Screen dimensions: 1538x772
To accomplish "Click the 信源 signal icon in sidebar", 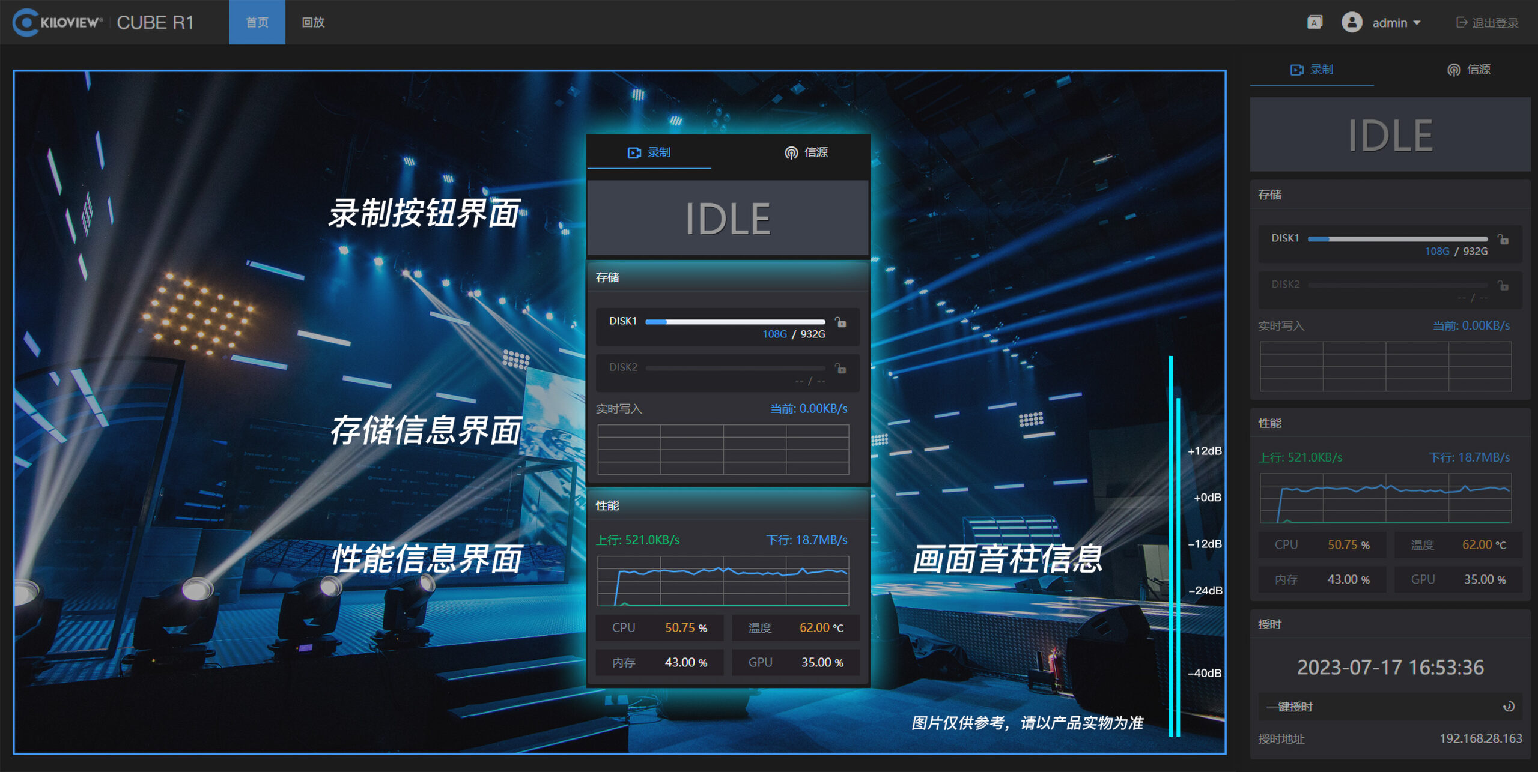I will pos(1453,70).
